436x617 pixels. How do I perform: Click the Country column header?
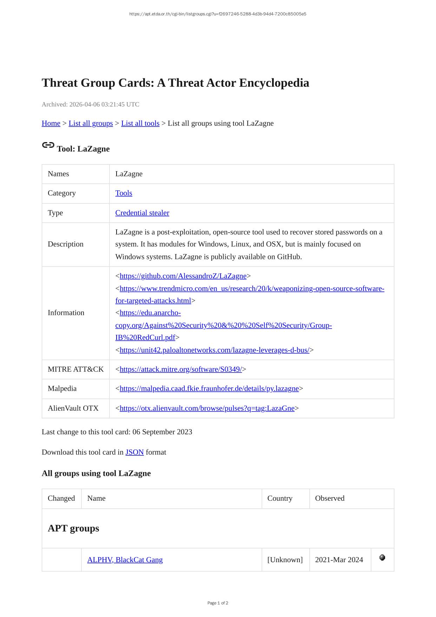pyautogui.click(x=279, y=498)
